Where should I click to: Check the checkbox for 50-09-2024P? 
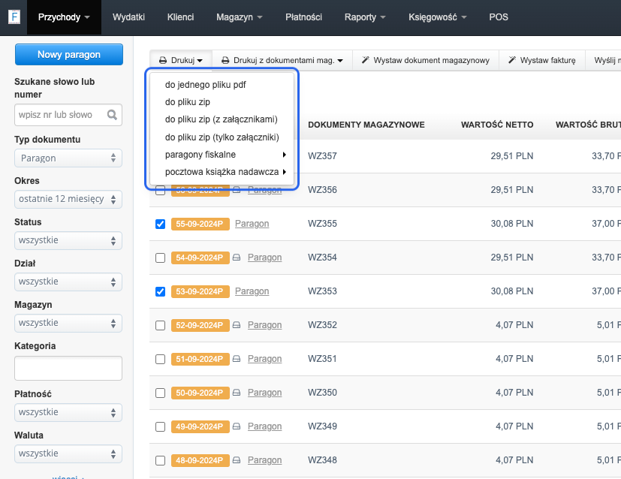[160, 393]
